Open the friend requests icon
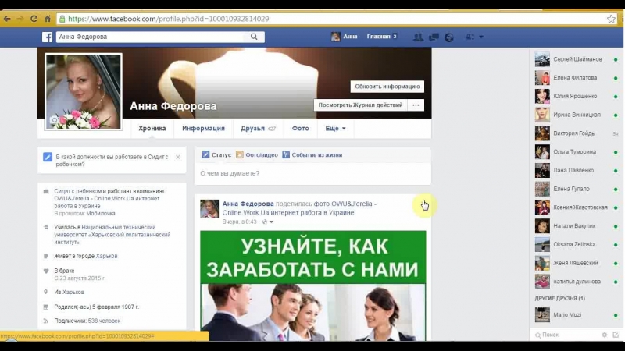 click(418, 37)
